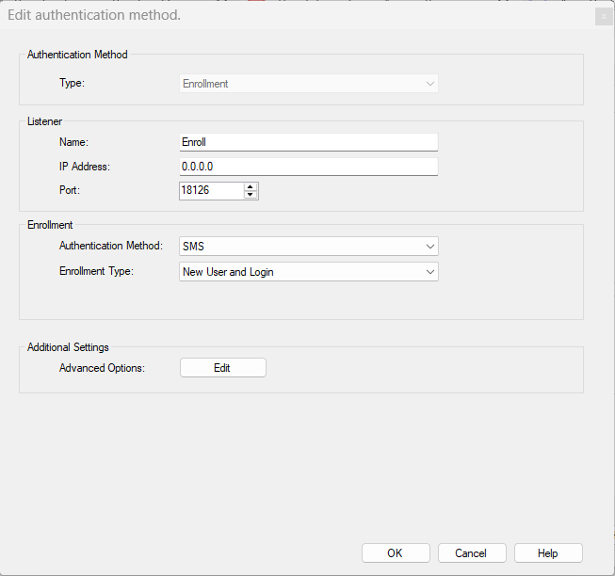Click the Advanced Options label

pos(102,368)
